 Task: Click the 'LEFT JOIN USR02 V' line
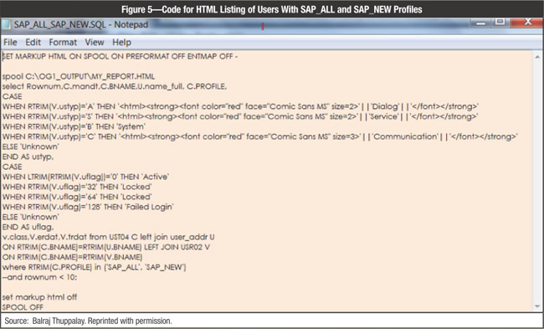coord(105,248)
